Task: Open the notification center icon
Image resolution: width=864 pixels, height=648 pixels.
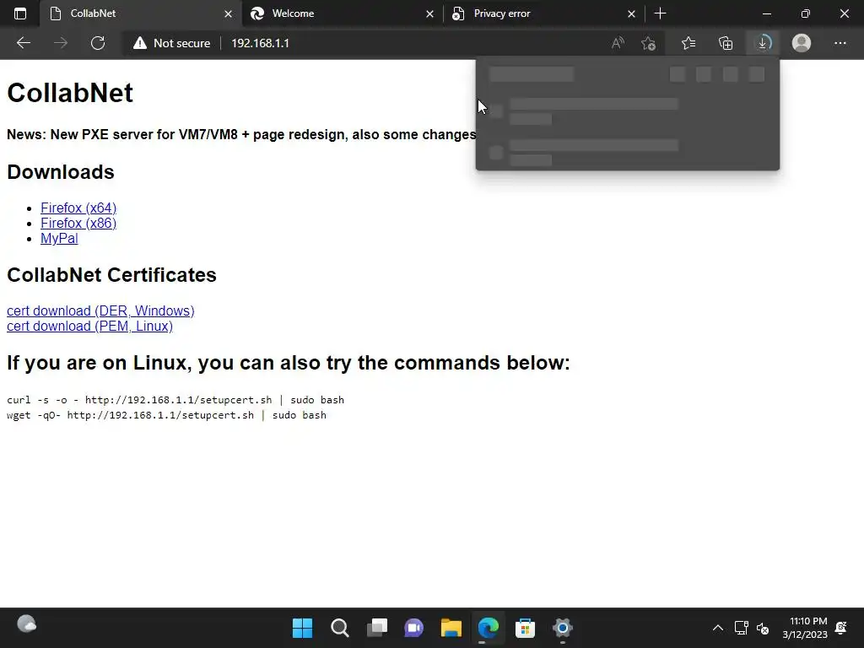Action: pos(841,628)
